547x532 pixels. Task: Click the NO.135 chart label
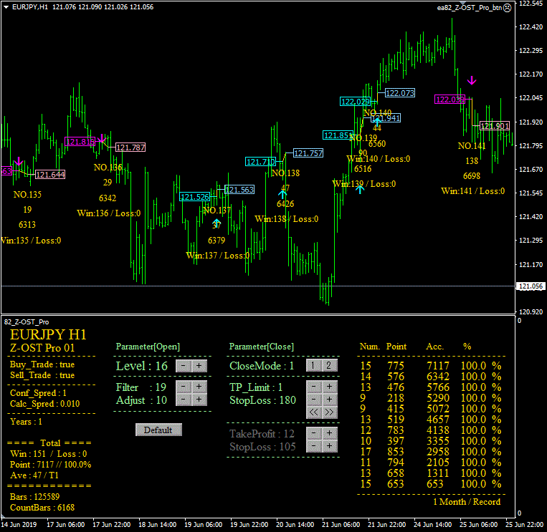pyautogui.click(x=27, y=195)
